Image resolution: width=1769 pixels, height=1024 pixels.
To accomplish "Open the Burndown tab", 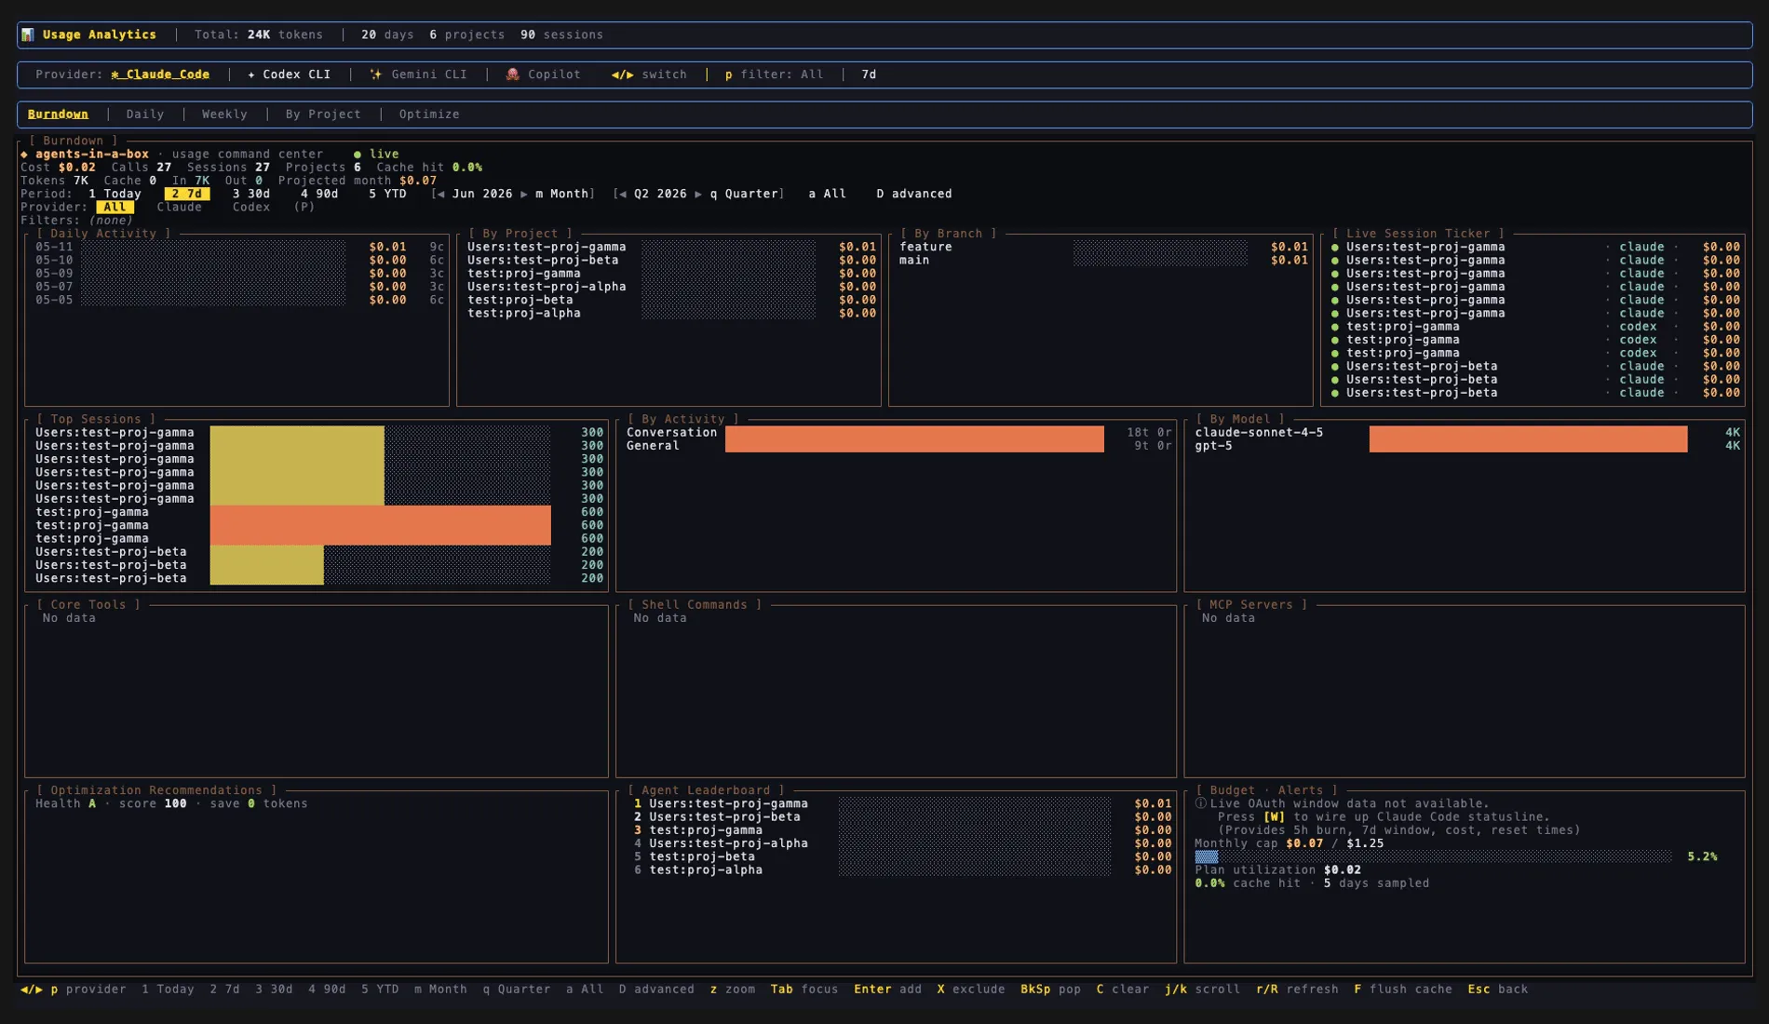I will [x=58, y=115].
